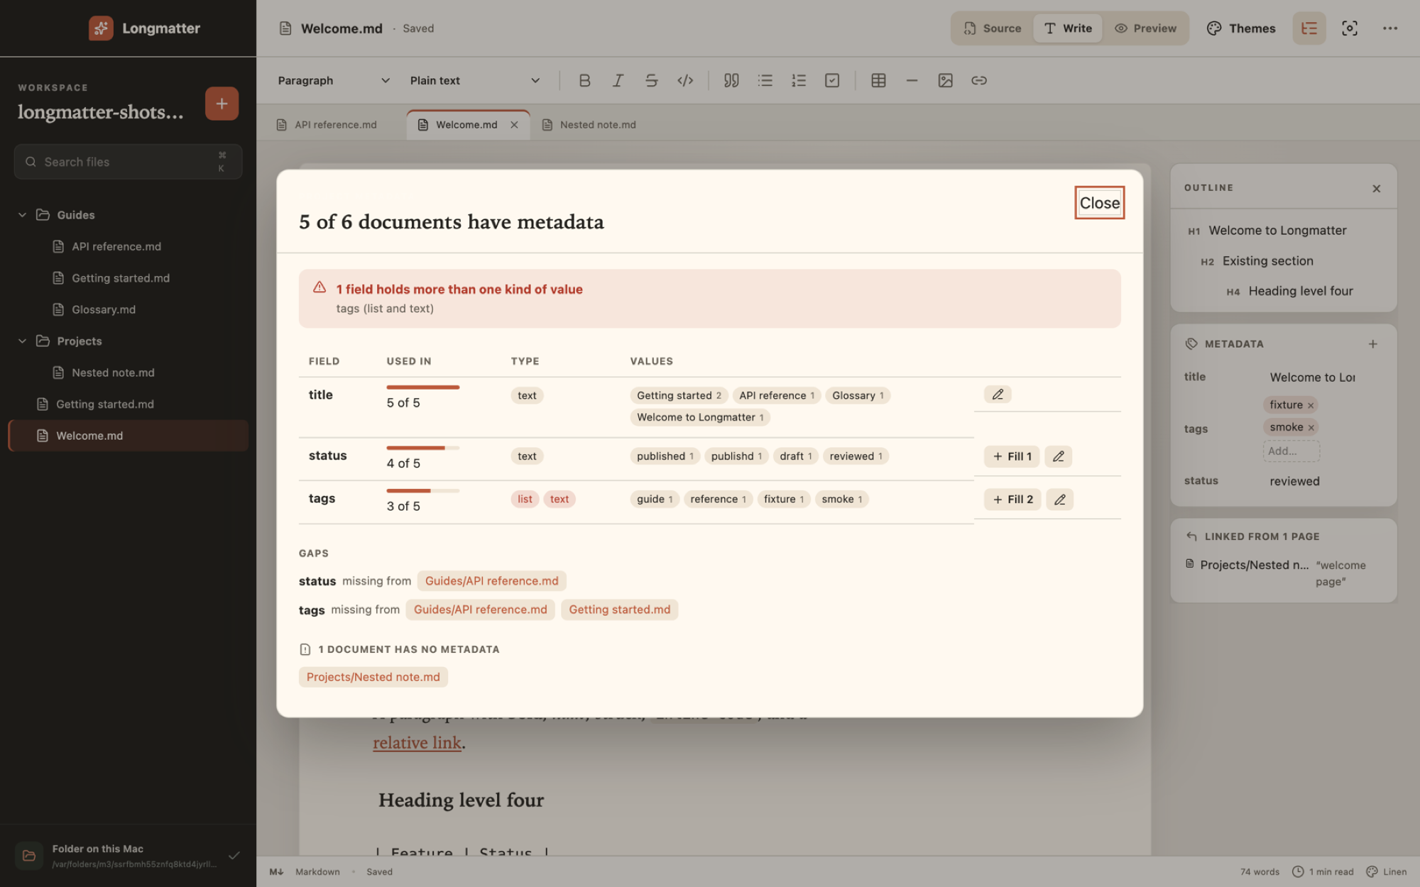Close the Outline panel

coord(1377,188)
